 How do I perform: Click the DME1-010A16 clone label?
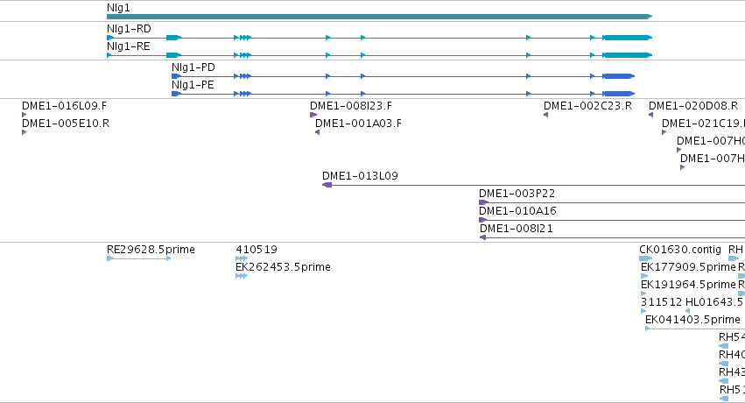tap(517, 211)
